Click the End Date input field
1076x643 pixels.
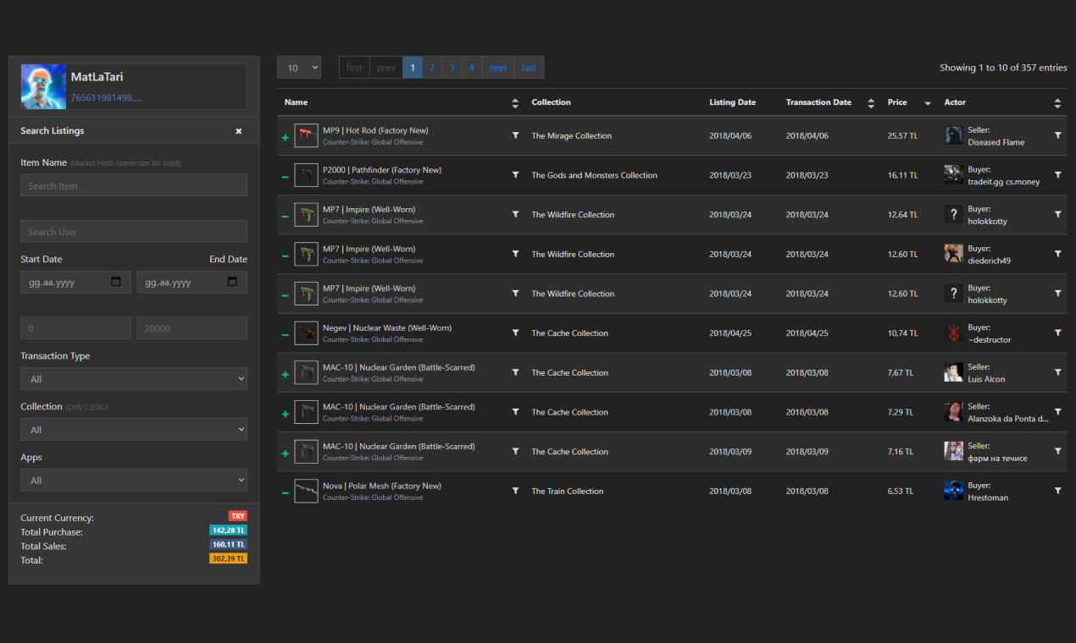point(192,282)
